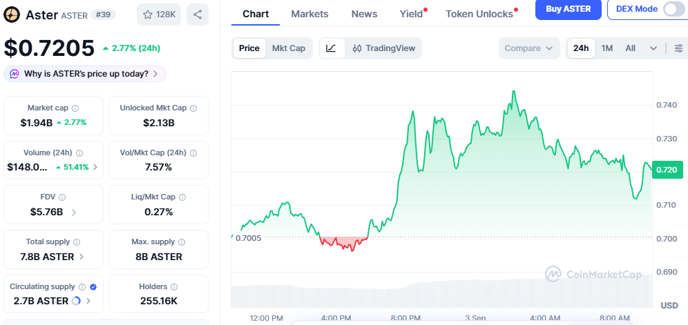Open the Markets tab

pyautogui.click(x=309, y=14)
